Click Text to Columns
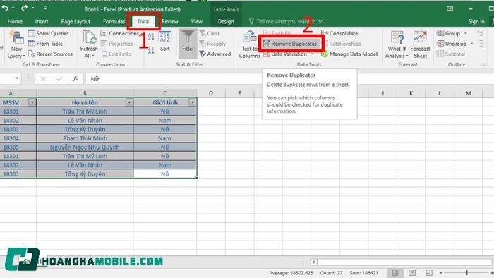The height and width of the screenshot is (278, 494). pos(249,44)
